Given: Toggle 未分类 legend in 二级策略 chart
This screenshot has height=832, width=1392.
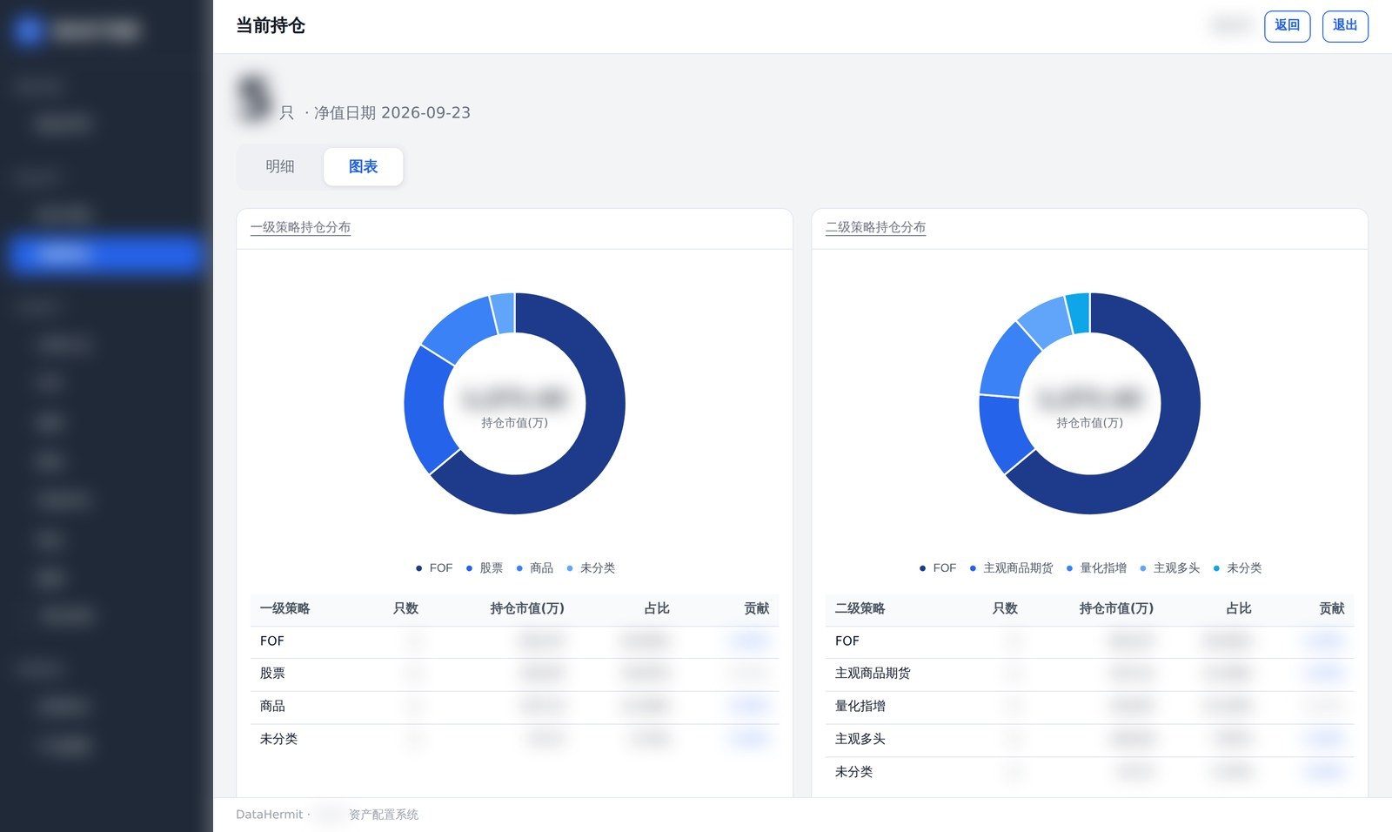Looking at the screenshot, I should (x=1237, y=568).
